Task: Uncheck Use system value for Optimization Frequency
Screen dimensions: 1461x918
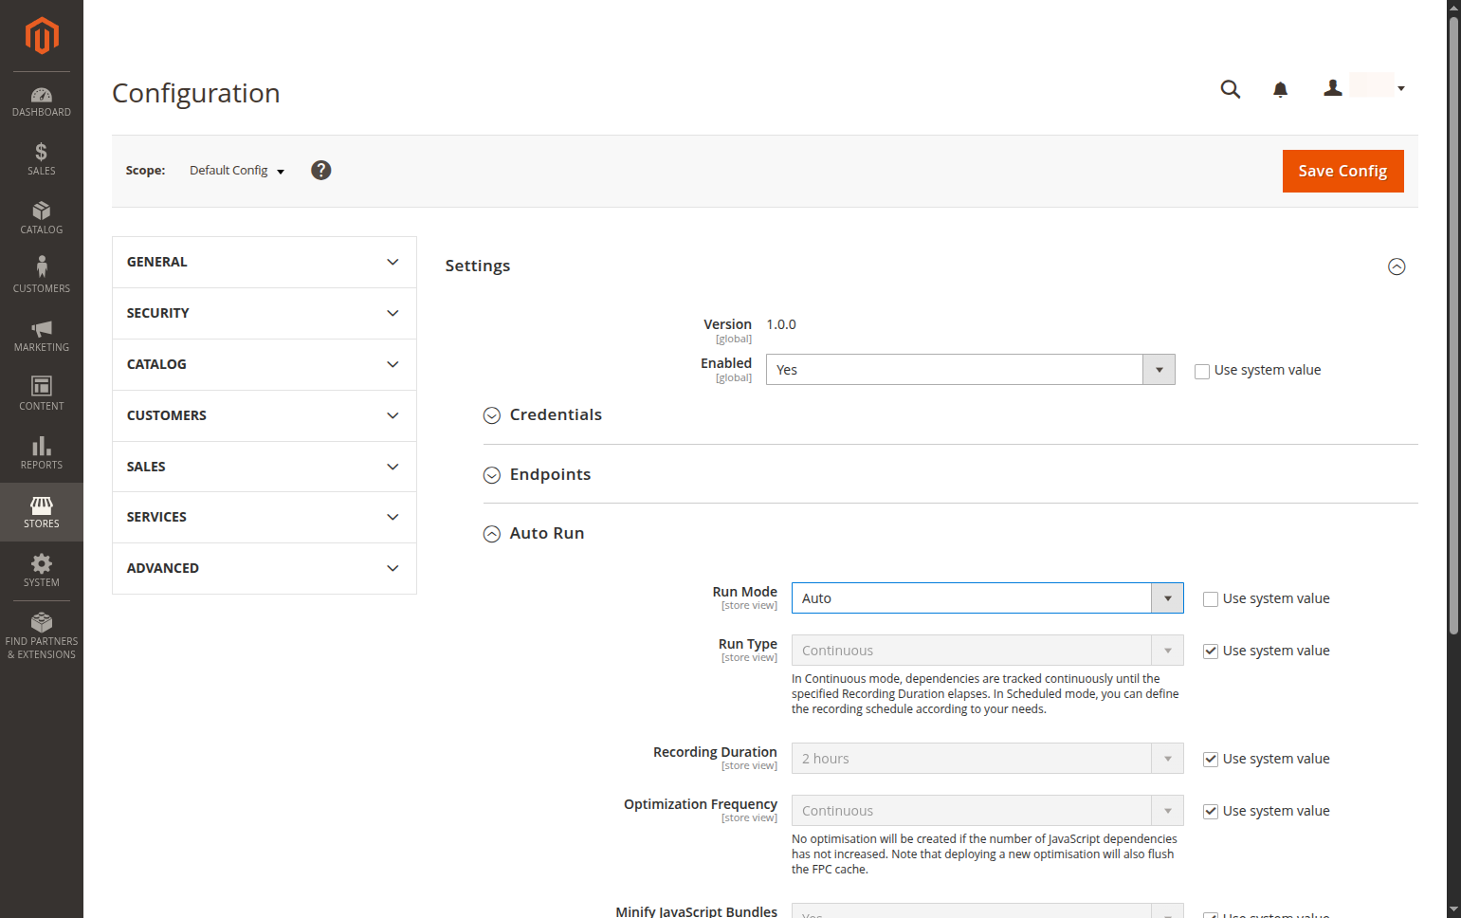Action: (x=1211, y=812)
